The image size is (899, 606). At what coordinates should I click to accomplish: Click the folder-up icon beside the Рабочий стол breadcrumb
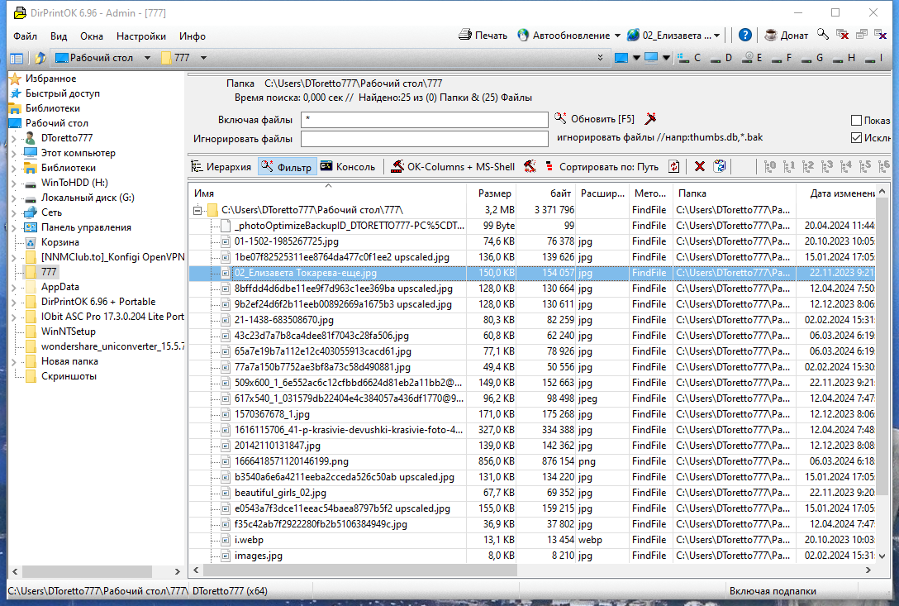(40, 58)
